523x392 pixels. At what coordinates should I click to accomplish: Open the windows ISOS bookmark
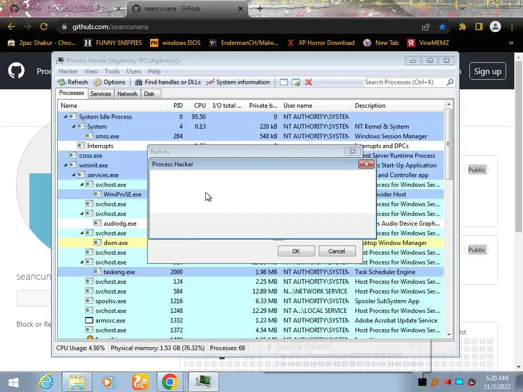click(x=176, y=43)
